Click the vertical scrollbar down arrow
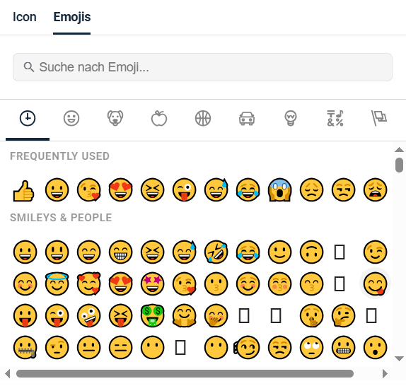The height and width of the screenshot is (386, 406). [x=399, y=358]
